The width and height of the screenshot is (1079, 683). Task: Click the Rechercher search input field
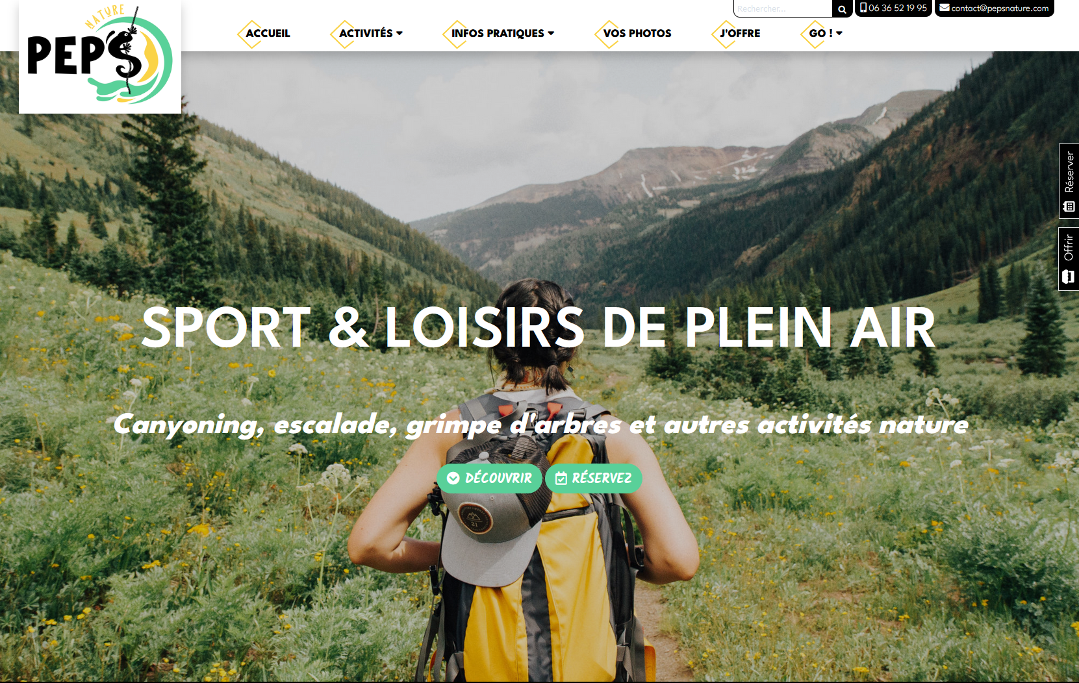[783, 9]
